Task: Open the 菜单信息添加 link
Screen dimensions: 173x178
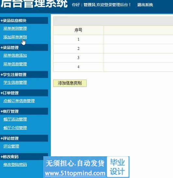Action: coord(15,56)
